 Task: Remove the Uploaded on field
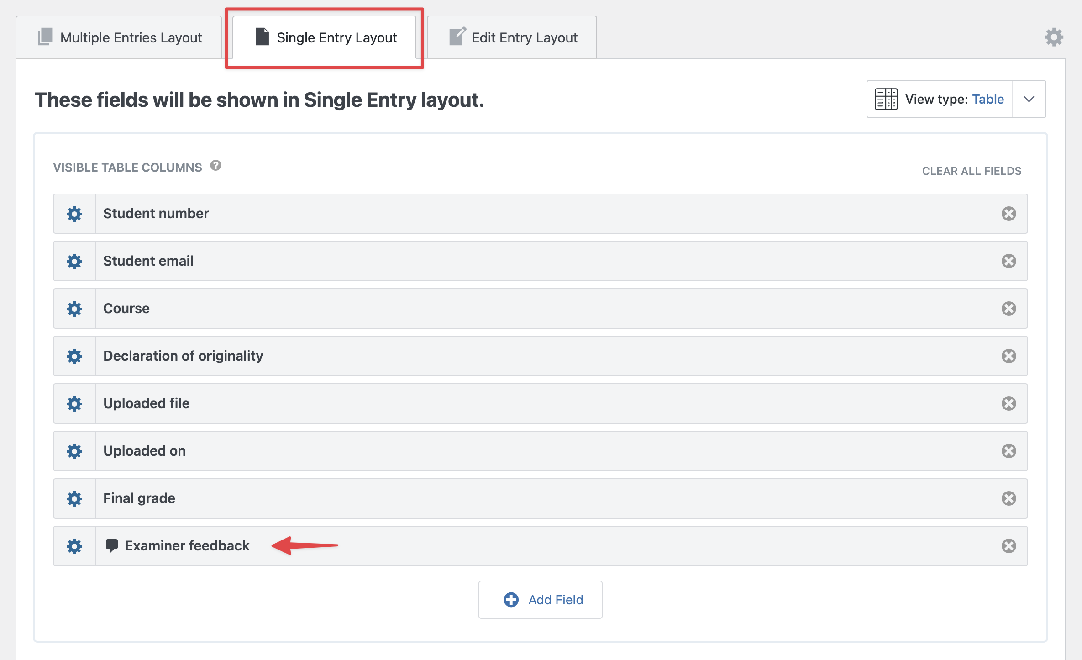click(x=1009, y=451)
